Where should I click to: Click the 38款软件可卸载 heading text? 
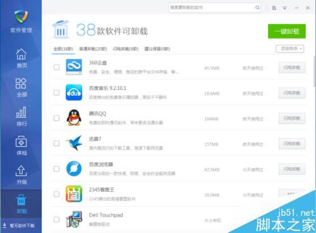point(112,30)
